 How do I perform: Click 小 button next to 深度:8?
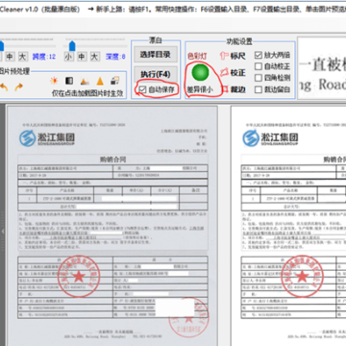[68, 57]
